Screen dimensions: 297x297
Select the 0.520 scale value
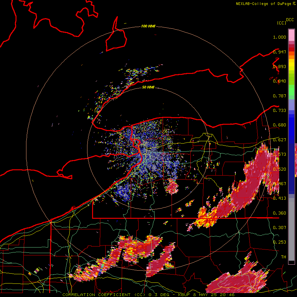[280, 169]
